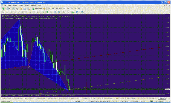Select the text label tool

point(34,12)
